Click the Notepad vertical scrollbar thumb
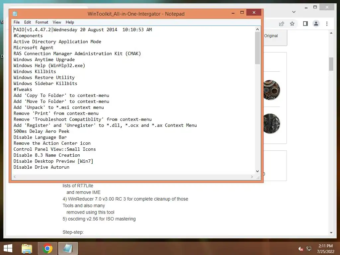The image size is (340, 255). point(257,48)
